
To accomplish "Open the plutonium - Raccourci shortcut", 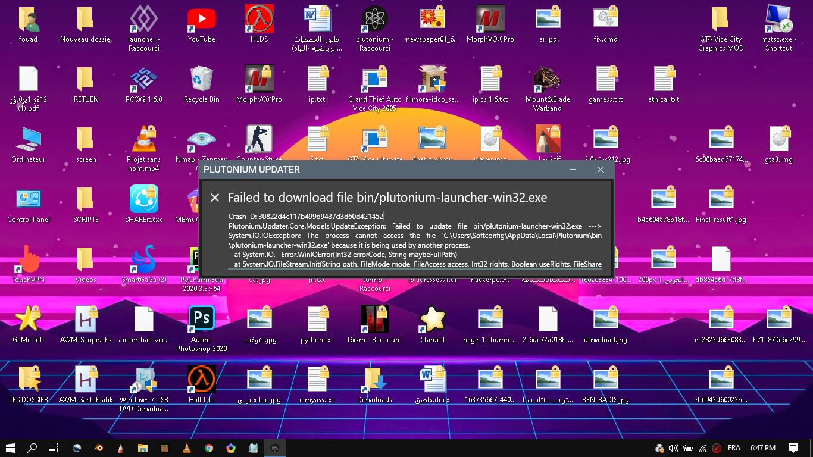I will (374, 29).
